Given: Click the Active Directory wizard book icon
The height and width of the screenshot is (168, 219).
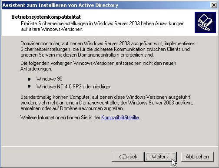Looking at the screenshot, I should click(x=205, y=22).
